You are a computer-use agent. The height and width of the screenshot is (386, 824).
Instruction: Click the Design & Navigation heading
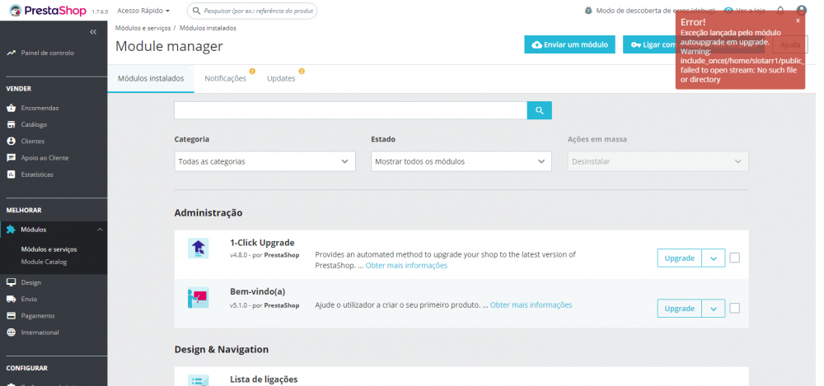(x=221, y=349)
